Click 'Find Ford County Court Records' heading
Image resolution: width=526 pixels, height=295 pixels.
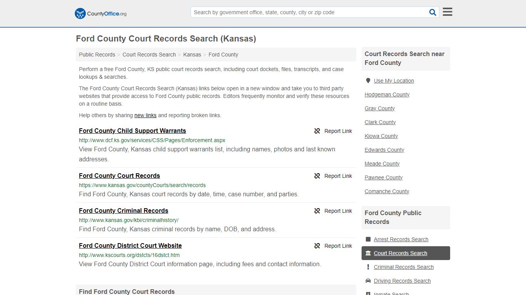tap(127, 292)
